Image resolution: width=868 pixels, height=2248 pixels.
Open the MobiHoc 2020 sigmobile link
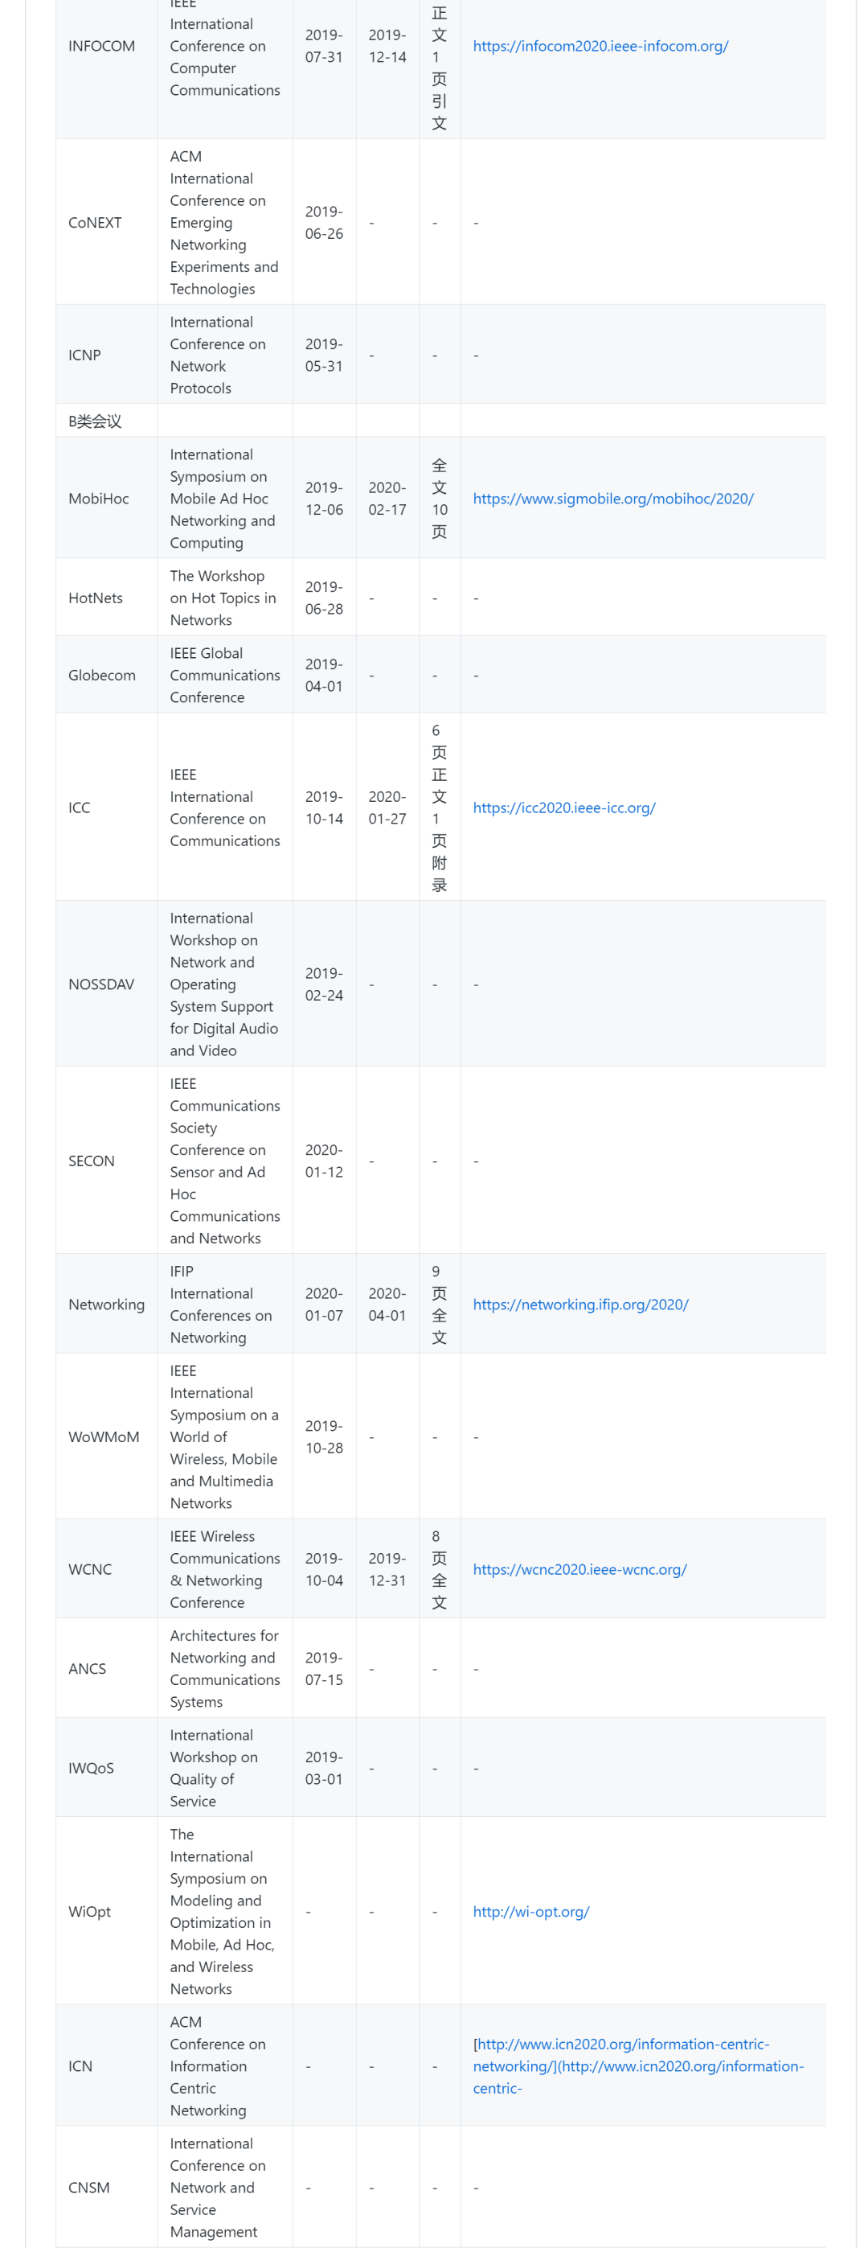pyautogui.click(x=612, y=499)
